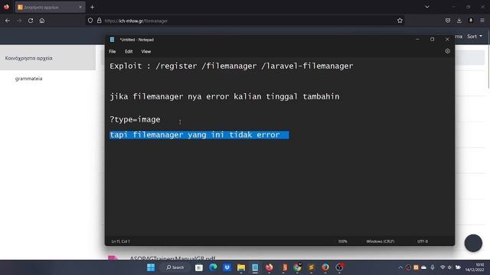This screenshot has height=275, width=490.
Task: Click the UTF-8 encoding status entry
Action: tap(423, 241)
